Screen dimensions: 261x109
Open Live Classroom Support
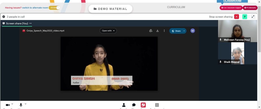click(231, 8)
